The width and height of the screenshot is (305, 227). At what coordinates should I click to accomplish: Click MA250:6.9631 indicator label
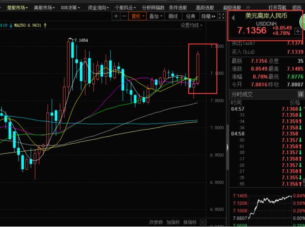(28, 25)
